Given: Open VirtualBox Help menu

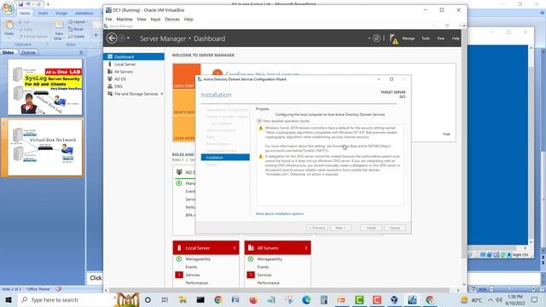Looking at the screenshot, I should [189, 19].
